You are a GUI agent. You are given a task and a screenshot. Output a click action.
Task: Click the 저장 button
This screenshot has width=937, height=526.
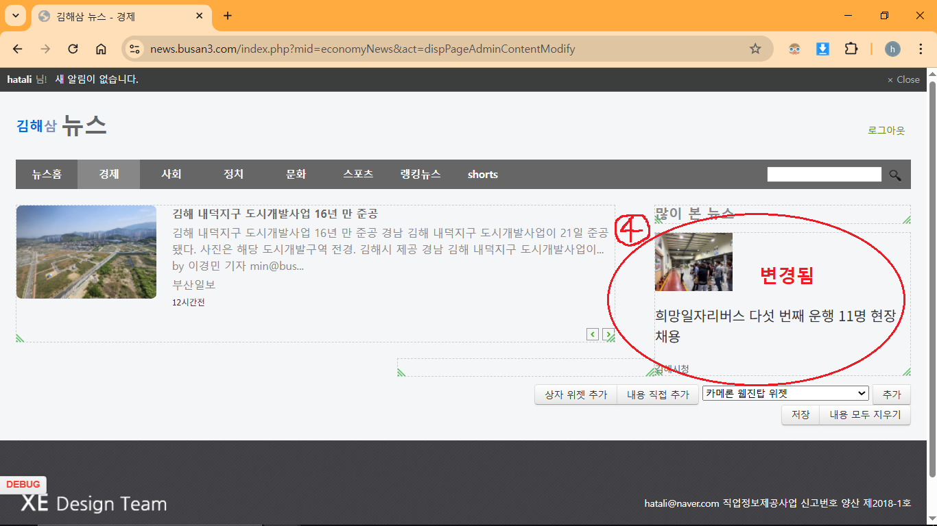[x=800, y=415]
